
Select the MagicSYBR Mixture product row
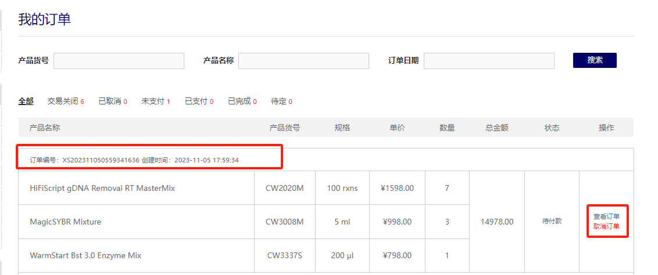[66, 222]
